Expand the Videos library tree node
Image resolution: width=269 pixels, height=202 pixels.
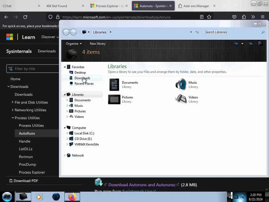67,117
